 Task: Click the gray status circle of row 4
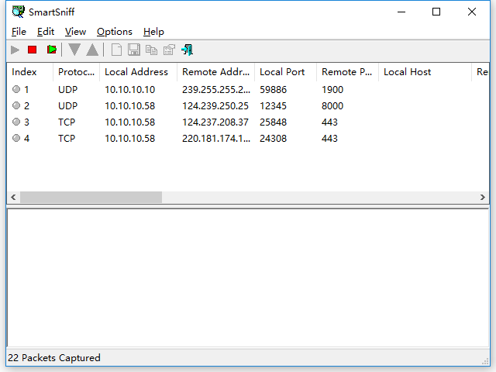(16, 138)
